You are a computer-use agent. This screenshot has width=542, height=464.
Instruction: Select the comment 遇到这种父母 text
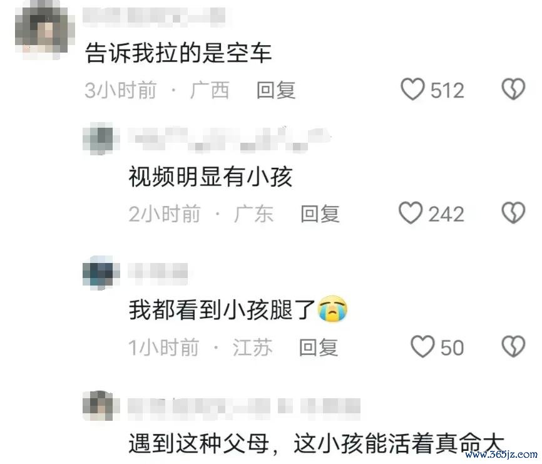(x=316, y=443)
